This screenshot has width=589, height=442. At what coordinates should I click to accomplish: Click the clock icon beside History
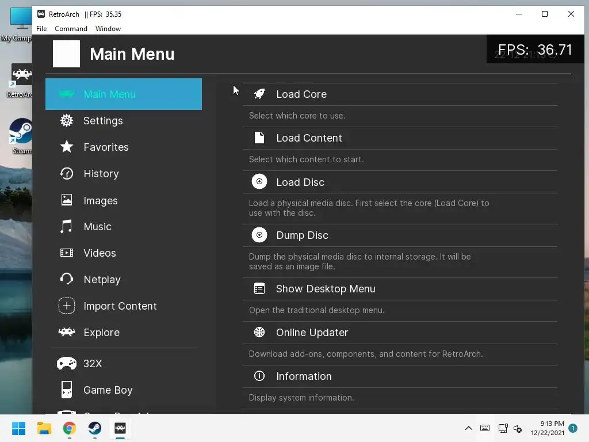pyautogui.click(x=67, y=173)
